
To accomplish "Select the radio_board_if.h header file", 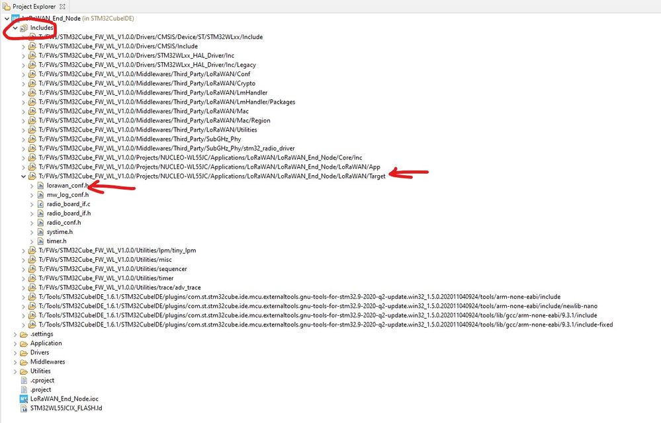I will [x=69, y=213].
